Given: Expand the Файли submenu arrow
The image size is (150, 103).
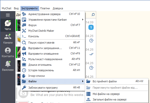Looking at the screenshot, I should [x=83, y=81].
